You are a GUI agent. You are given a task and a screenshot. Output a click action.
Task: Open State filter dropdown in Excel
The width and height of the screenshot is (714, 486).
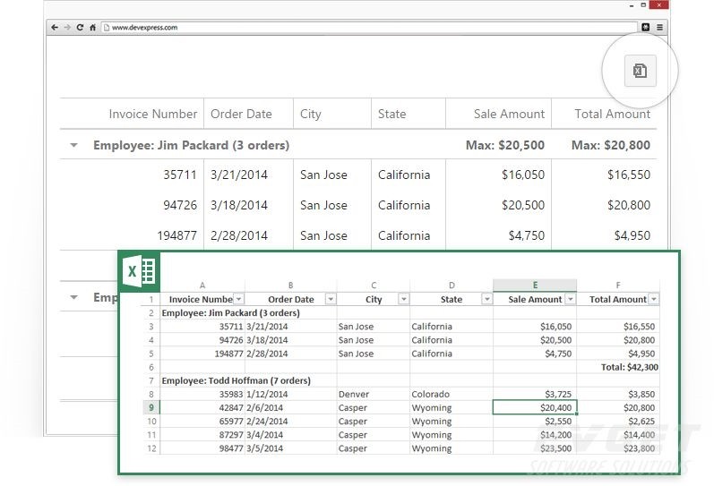(486, 299)
